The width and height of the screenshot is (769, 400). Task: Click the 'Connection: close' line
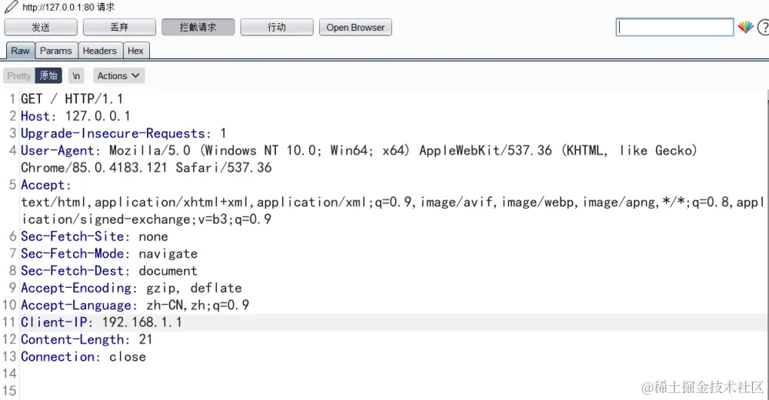pyautogui.click(x=83, y=356)
